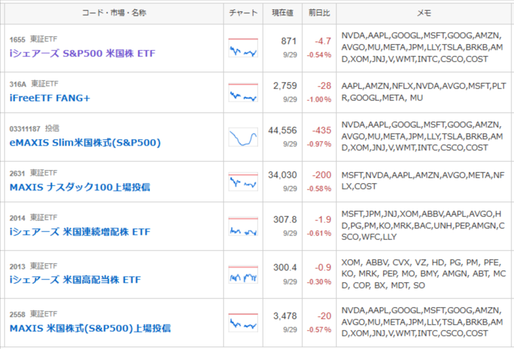Click the 現在値 column header
Viewport: 514px width, 349px height.
tap(282, 13)
